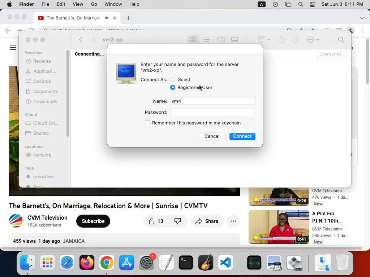The width and height of the screenshot is (370, 277).
Task: Open the browser tab search dropdown
Action: point(362,18)
